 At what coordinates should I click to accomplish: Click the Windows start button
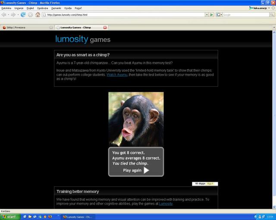pos(10,217)
